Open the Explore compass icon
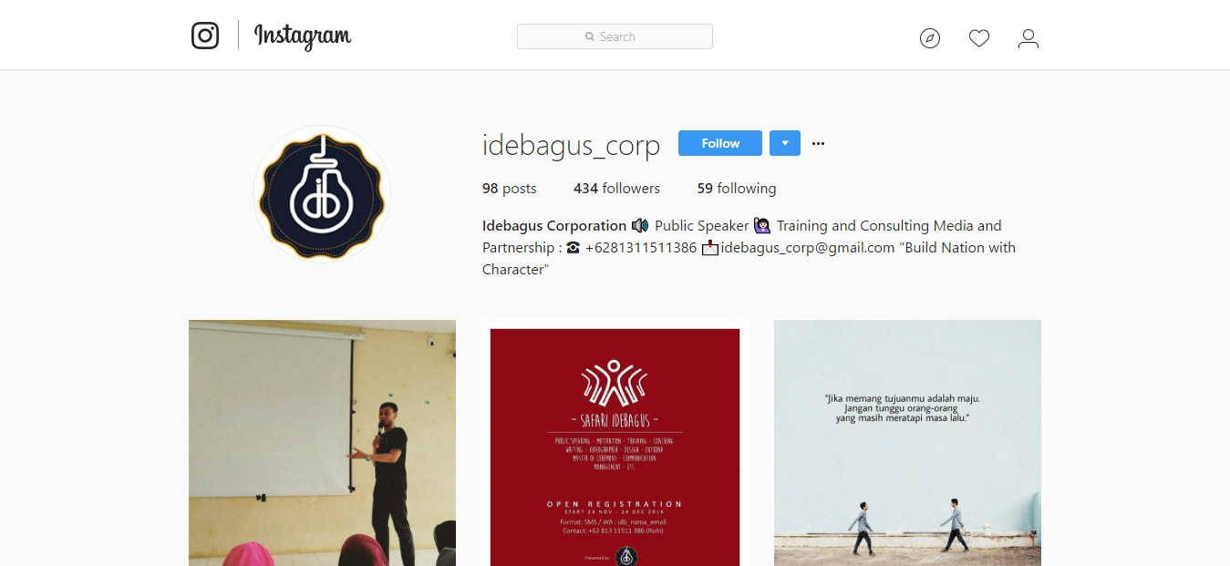This screenshot has width=1230, height=566. tap(930, 38)
